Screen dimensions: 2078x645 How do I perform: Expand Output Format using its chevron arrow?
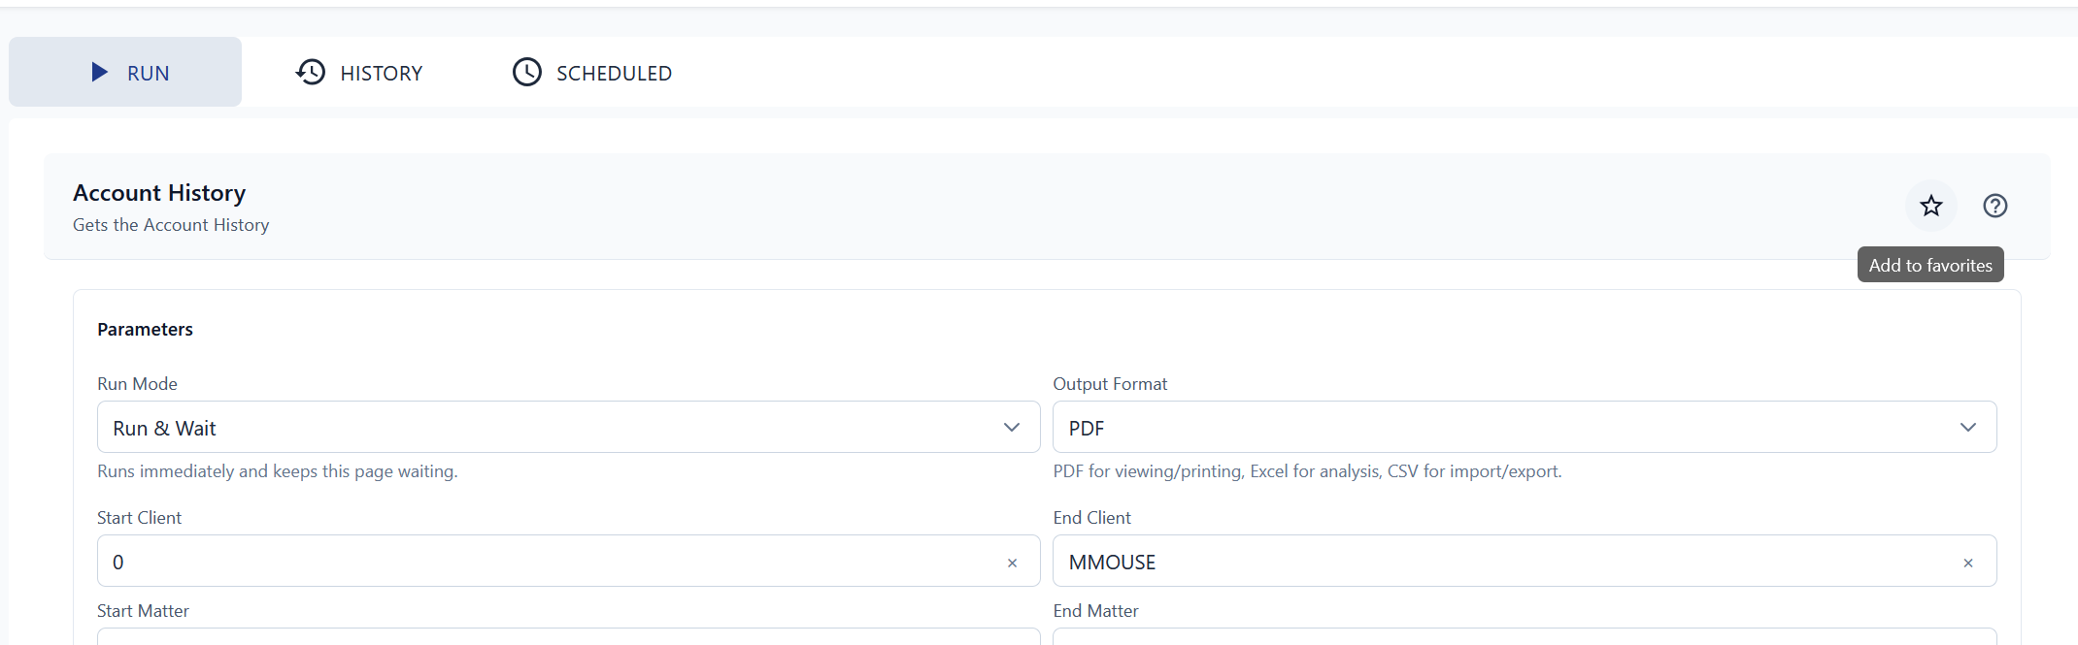pos(1967,428)
